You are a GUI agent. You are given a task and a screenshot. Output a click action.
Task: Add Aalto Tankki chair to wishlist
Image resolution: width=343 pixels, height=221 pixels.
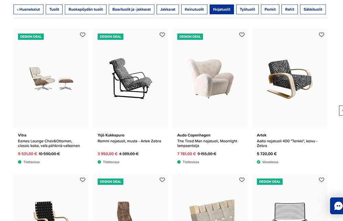coord(321,35)
